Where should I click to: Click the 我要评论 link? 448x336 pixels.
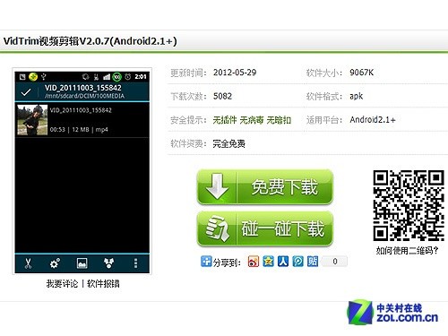pos(62,283)
